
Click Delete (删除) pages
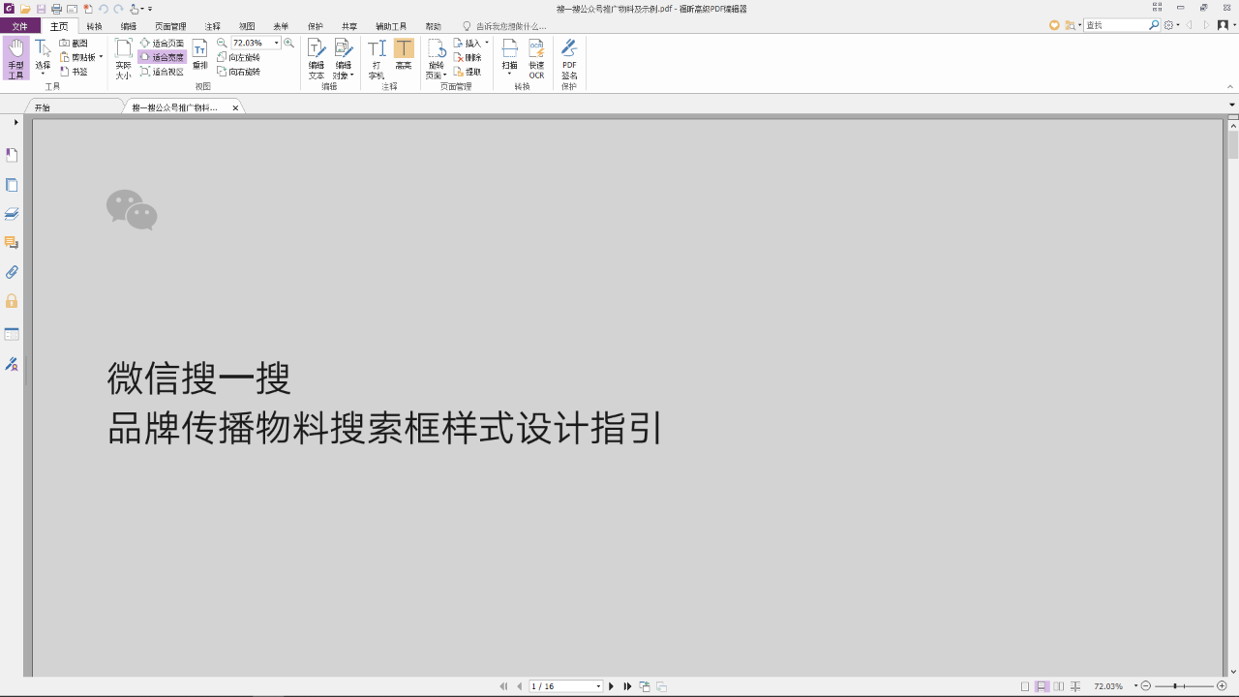coord(468,57)
